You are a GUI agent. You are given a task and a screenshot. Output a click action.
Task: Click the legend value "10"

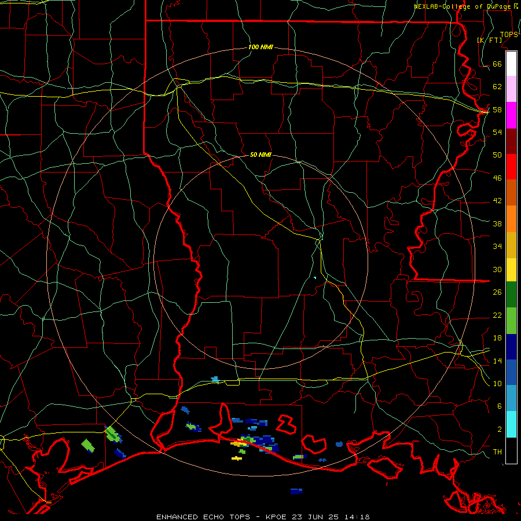[x=497, y=383]
